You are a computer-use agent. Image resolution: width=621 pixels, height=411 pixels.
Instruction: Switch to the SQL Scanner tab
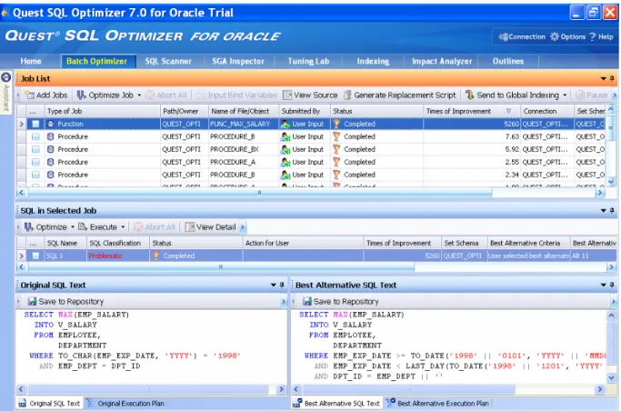[168, 61]
